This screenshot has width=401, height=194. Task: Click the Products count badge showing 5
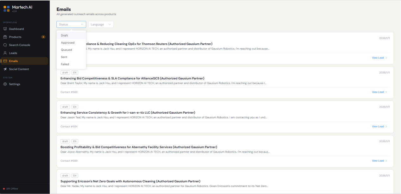(x=43, y=37)
